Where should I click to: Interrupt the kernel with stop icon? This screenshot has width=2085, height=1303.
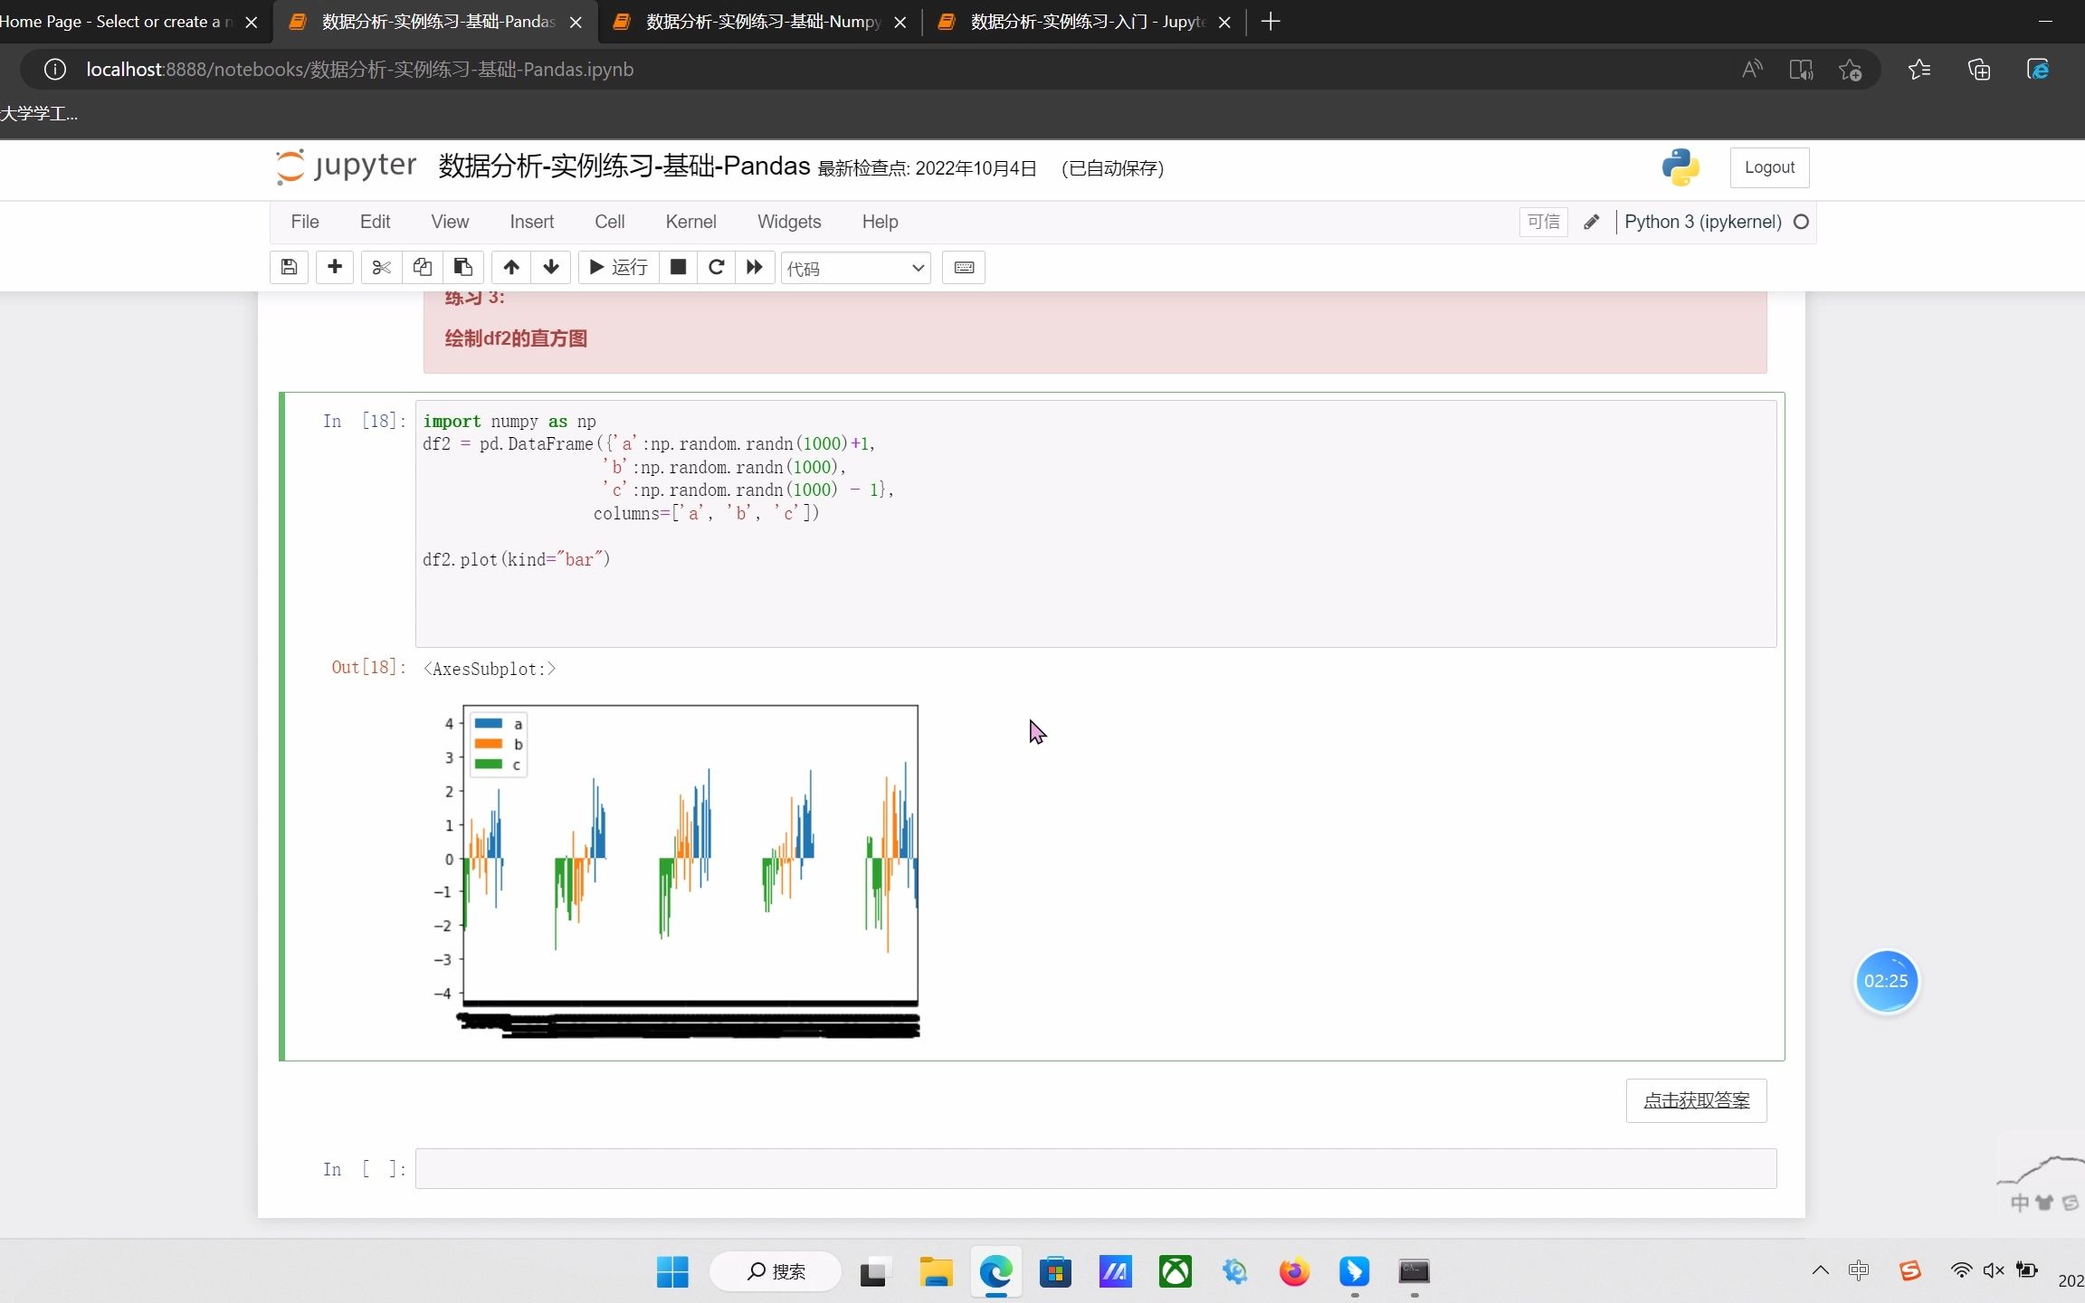pyautogui.click(x=678, y=267)
